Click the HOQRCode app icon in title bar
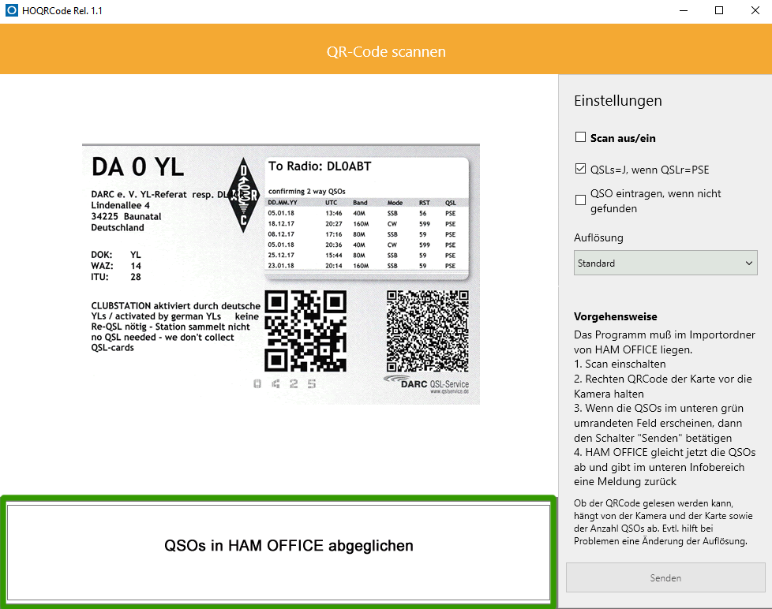772x609 pixels. click(11, 10)
